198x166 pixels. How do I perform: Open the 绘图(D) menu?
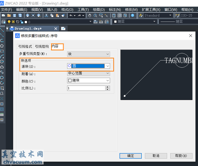point(99,10)
